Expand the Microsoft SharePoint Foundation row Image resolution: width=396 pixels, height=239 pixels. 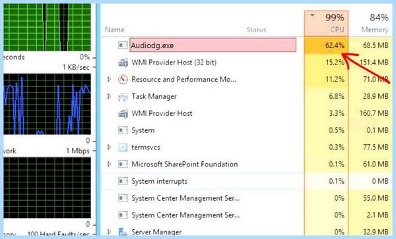coord(109,164)
